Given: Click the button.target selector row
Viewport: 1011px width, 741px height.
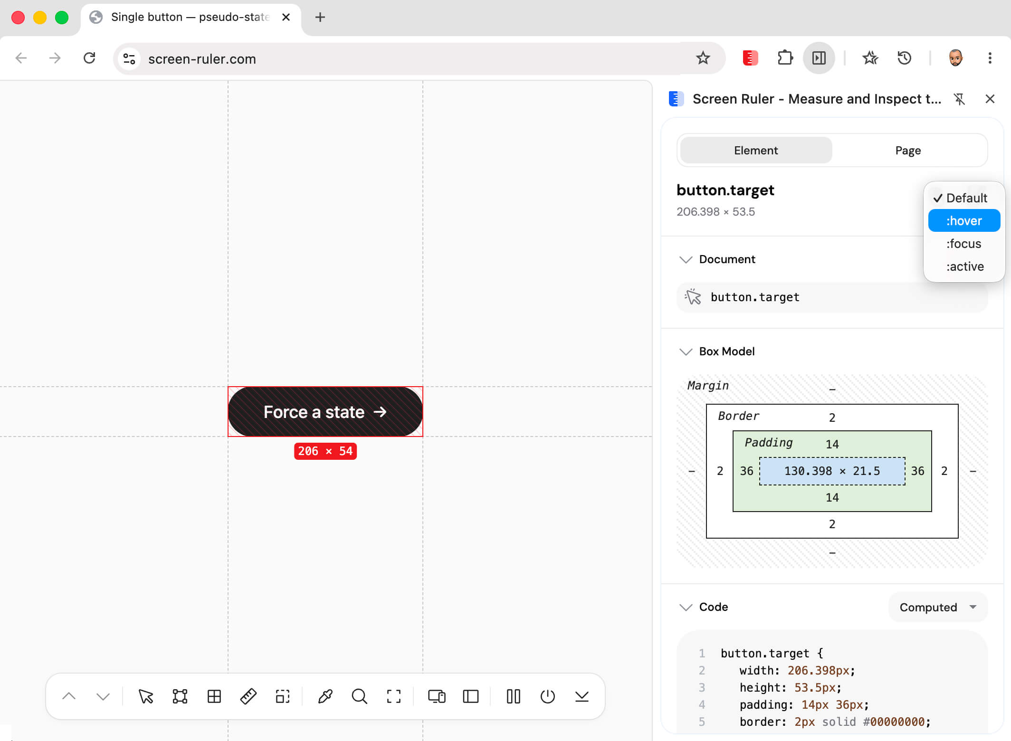Looking at the screenshot, I should pos(832,297).
